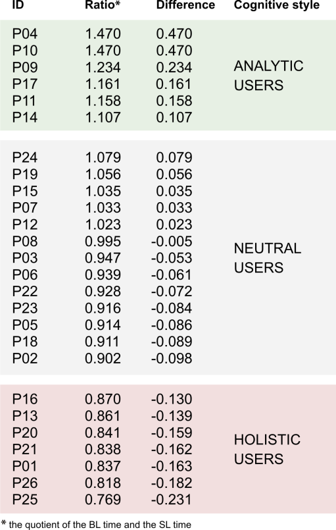
Task: Click difference value -0.005 for P08
Action: click(x=172, y=242)
